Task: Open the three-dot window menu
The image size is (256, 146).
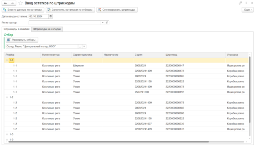Action: (246, 3)
